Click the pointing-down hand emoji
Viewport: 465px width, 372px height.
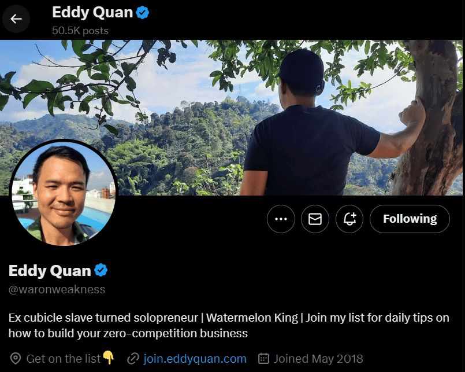(x=108, y=358)
